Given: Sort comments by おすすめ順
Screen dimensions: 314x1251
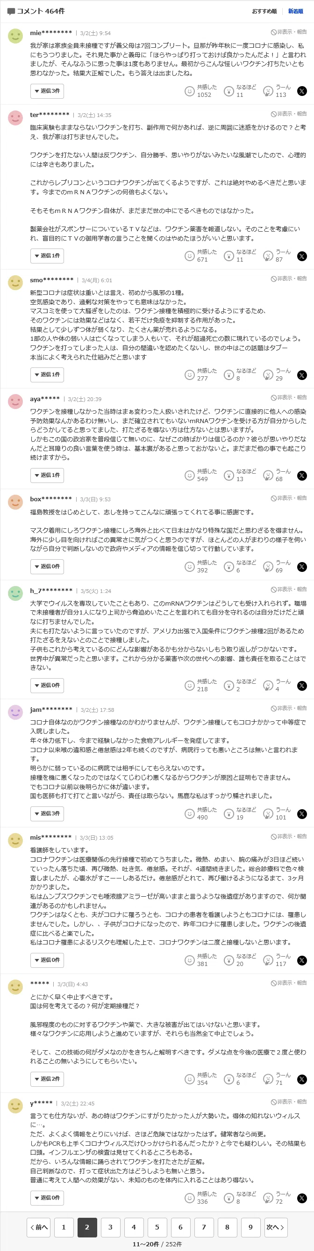Looking at the screenshot, I should 264,11.
